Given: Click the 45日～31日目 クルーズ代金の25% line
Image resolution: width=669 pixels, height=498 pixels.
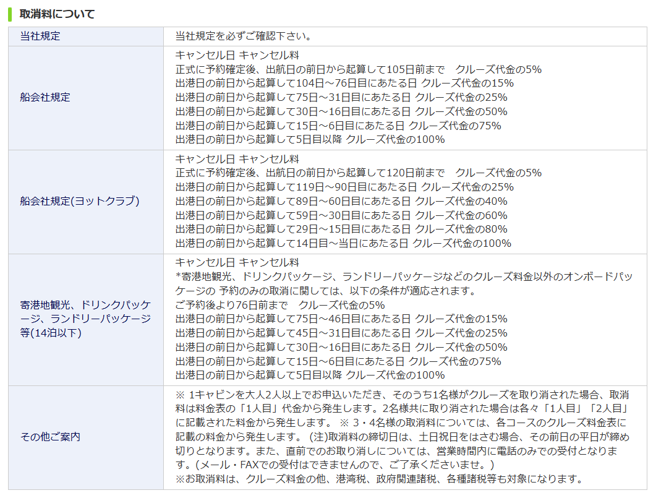Looking at the screenshot, I should tap(341, 333).
